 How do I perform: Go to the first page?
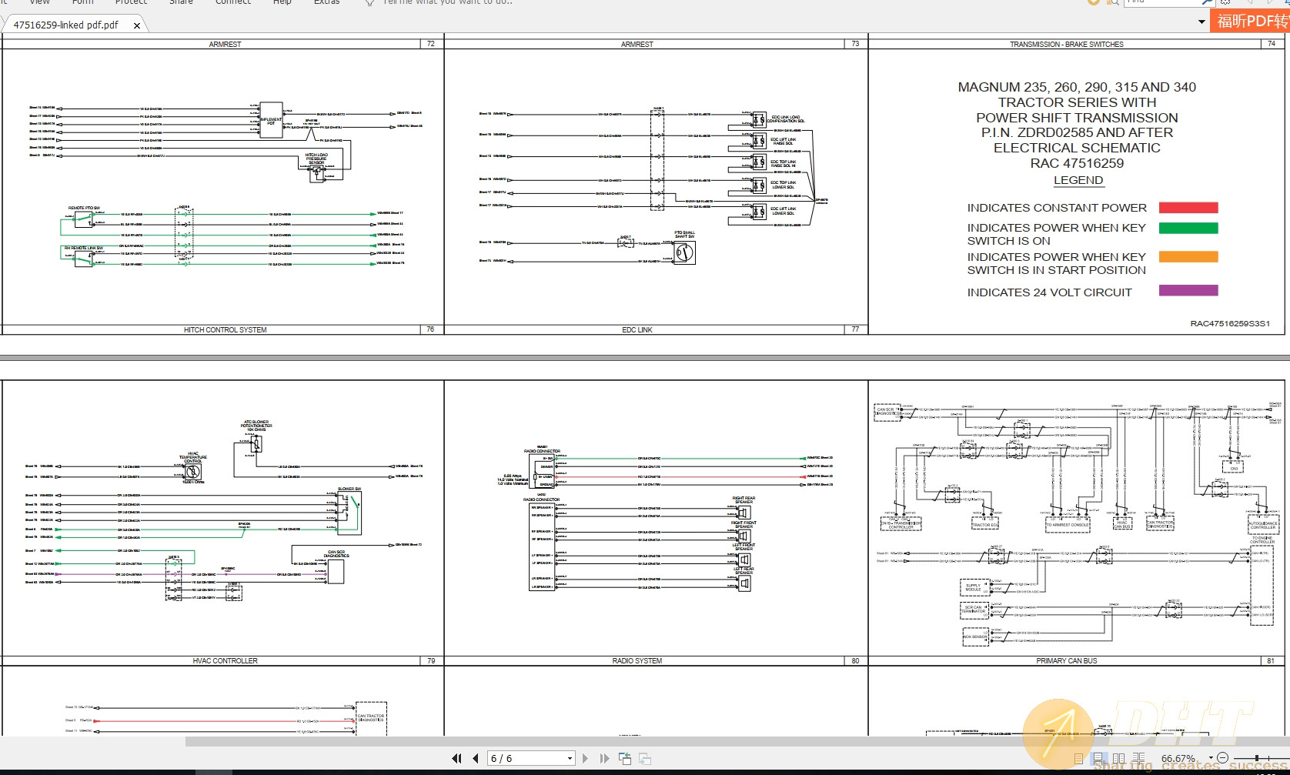456,758
